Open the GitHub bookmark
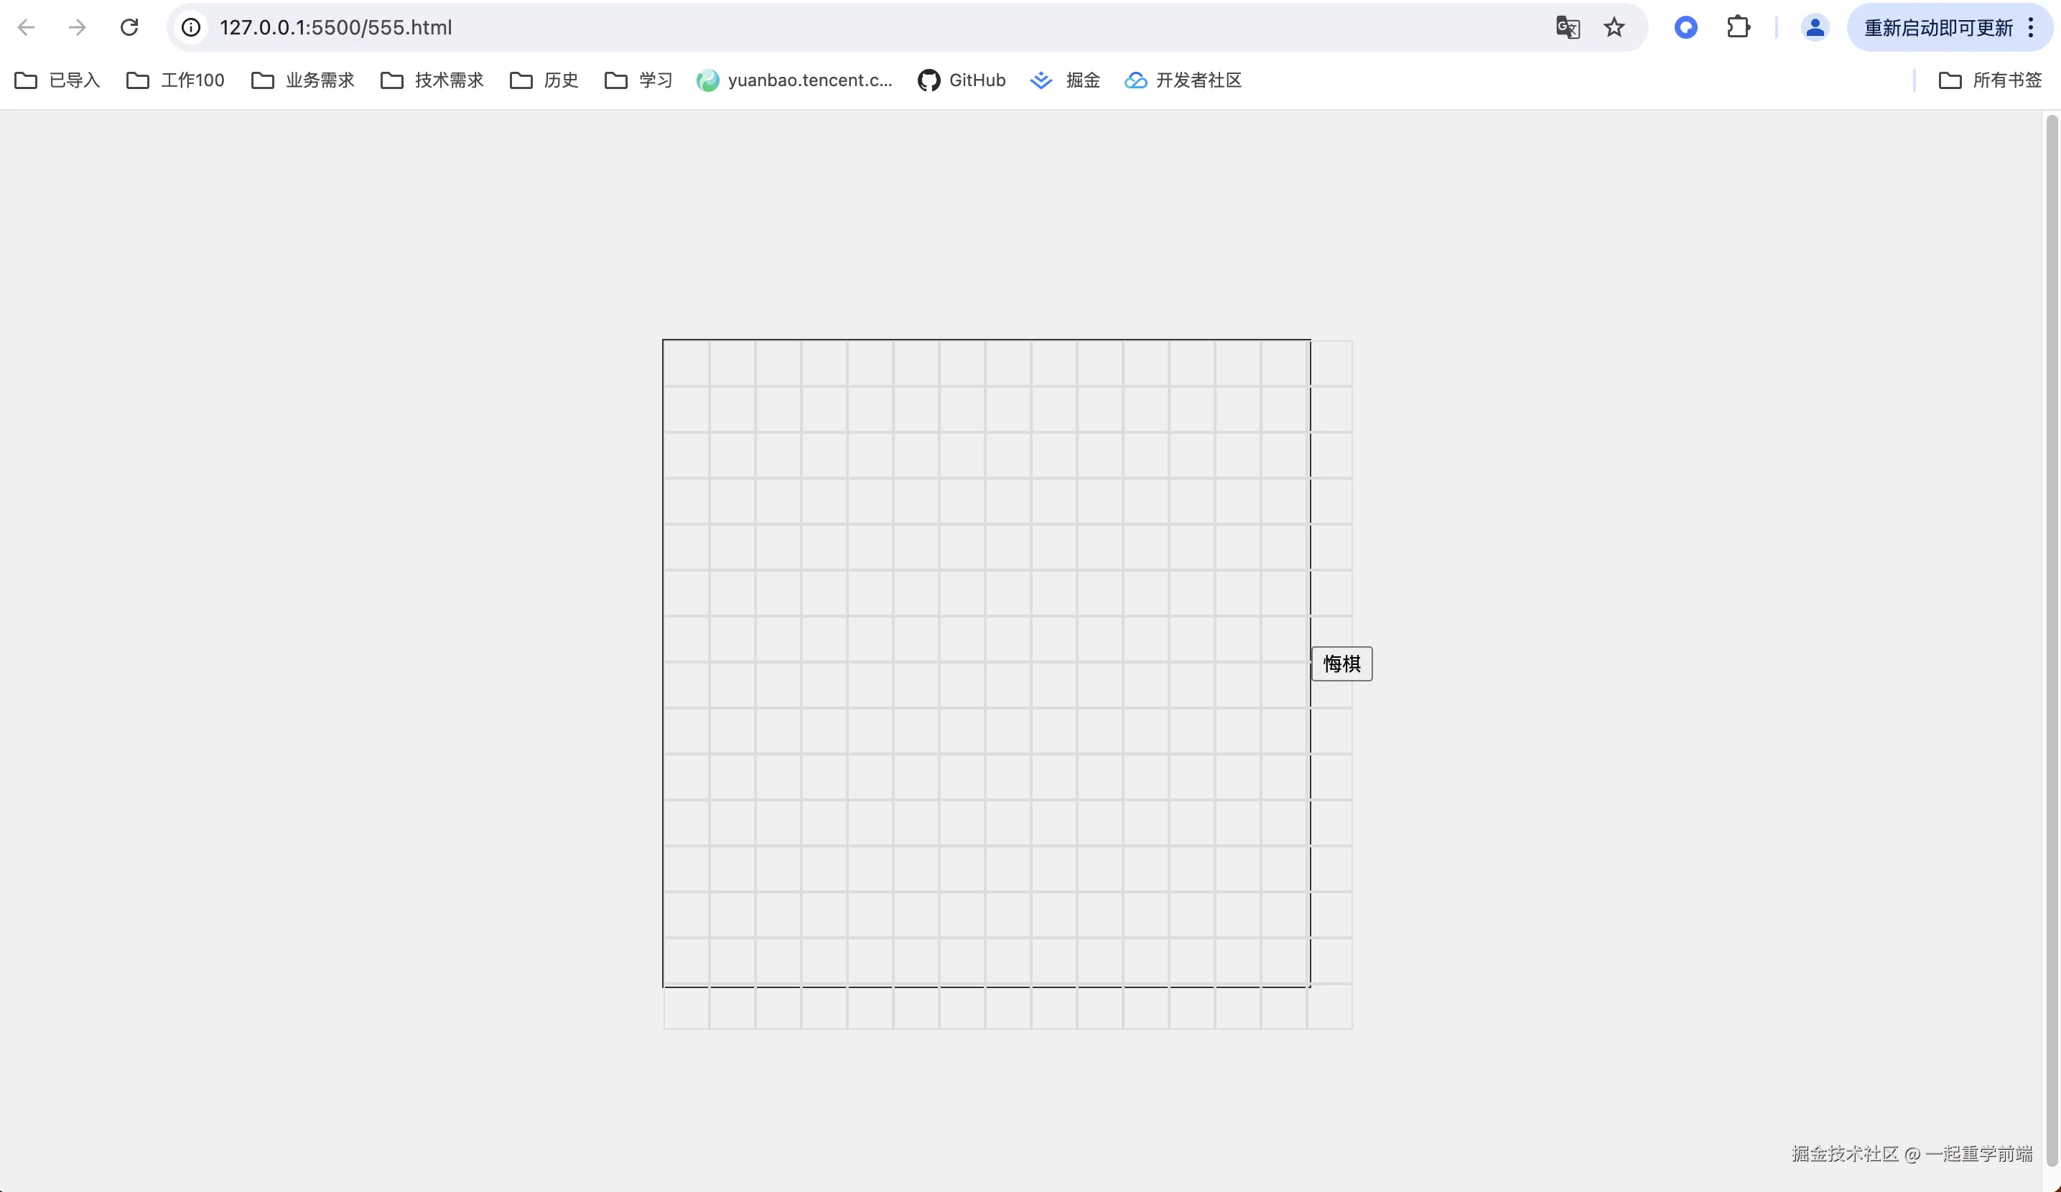 (962, 80)
